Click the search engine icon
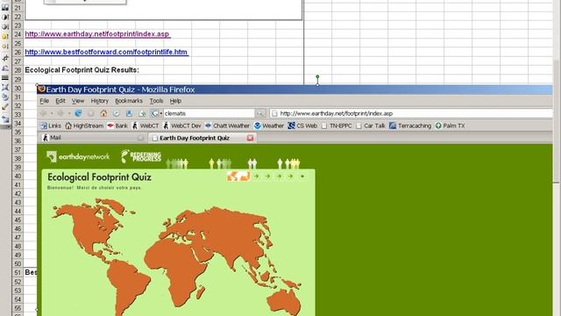This screenshot has width=561, height=316. coord(154,113)
